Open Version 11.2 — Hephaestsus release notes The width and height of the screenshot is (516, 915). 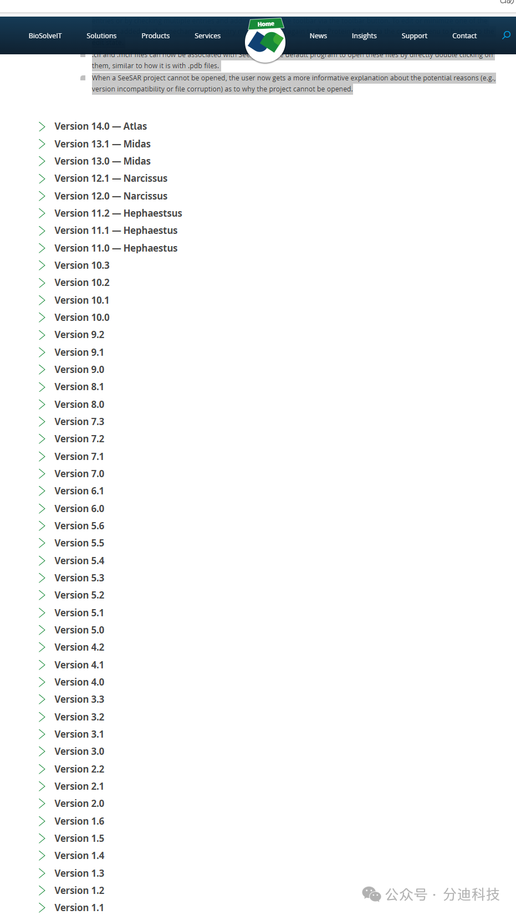pyautogui.click(x=118, y=213)
